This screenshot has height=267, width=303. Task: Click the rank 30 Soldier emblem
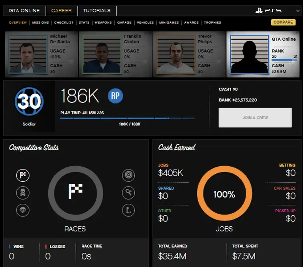coord(29,102)
